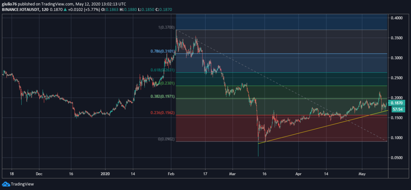This screenshot has width=411, height=190.
Task: Click the 0.1870 current price label
Action: 397,103
